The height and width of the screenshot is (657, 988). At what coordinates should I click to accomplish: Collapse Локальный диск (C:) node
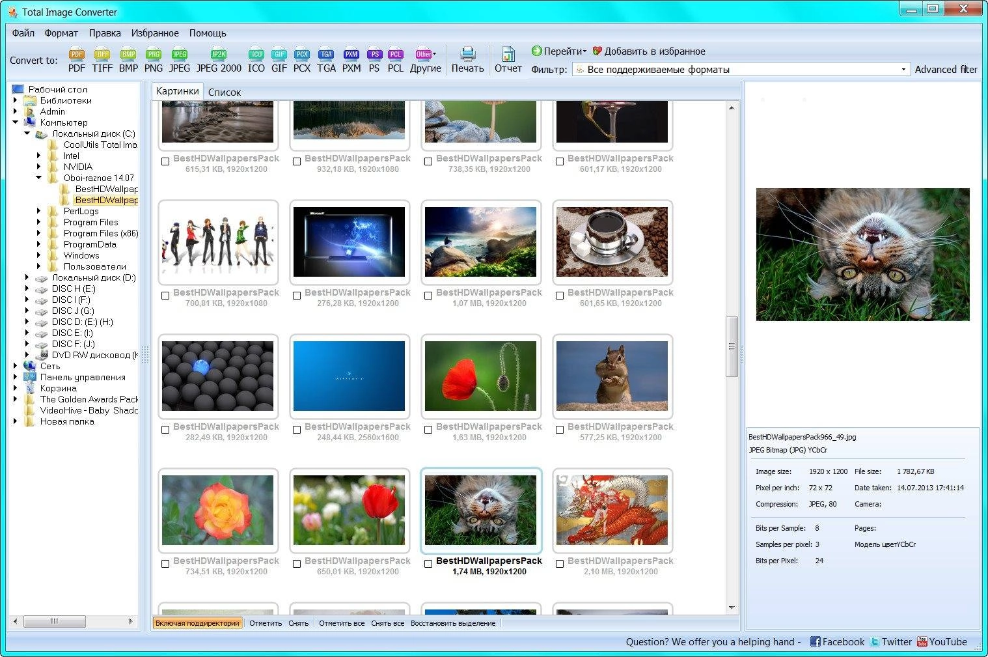click(x=27, y=133)
